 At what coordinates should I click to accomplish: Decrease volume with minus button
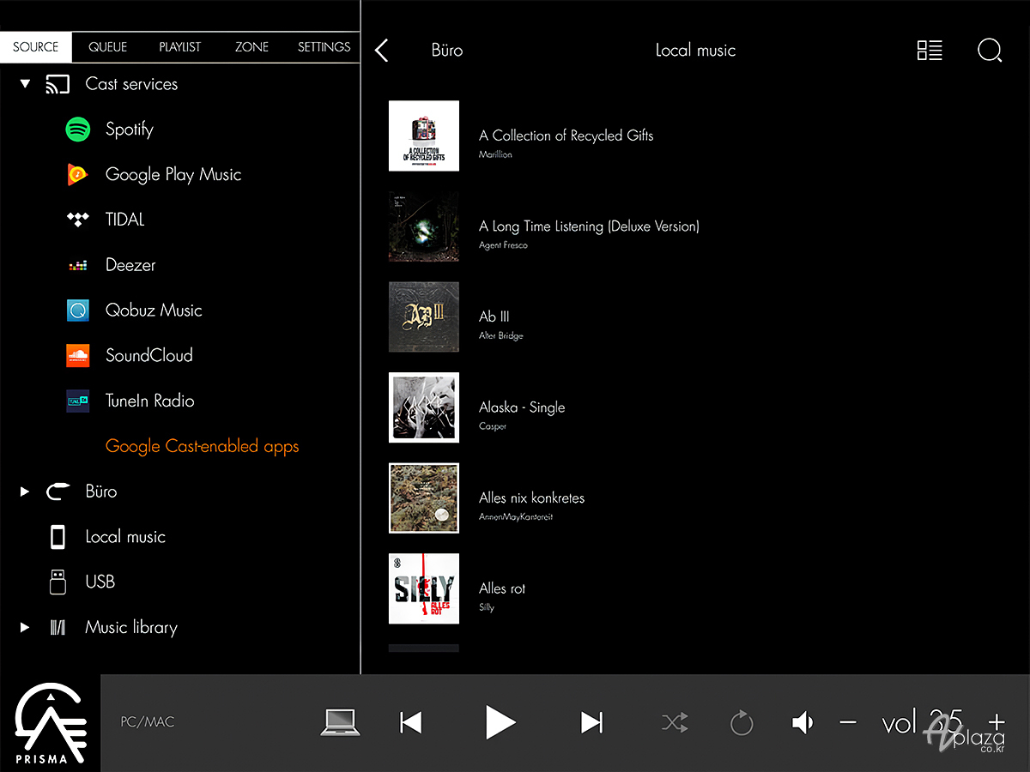[848, 722]
